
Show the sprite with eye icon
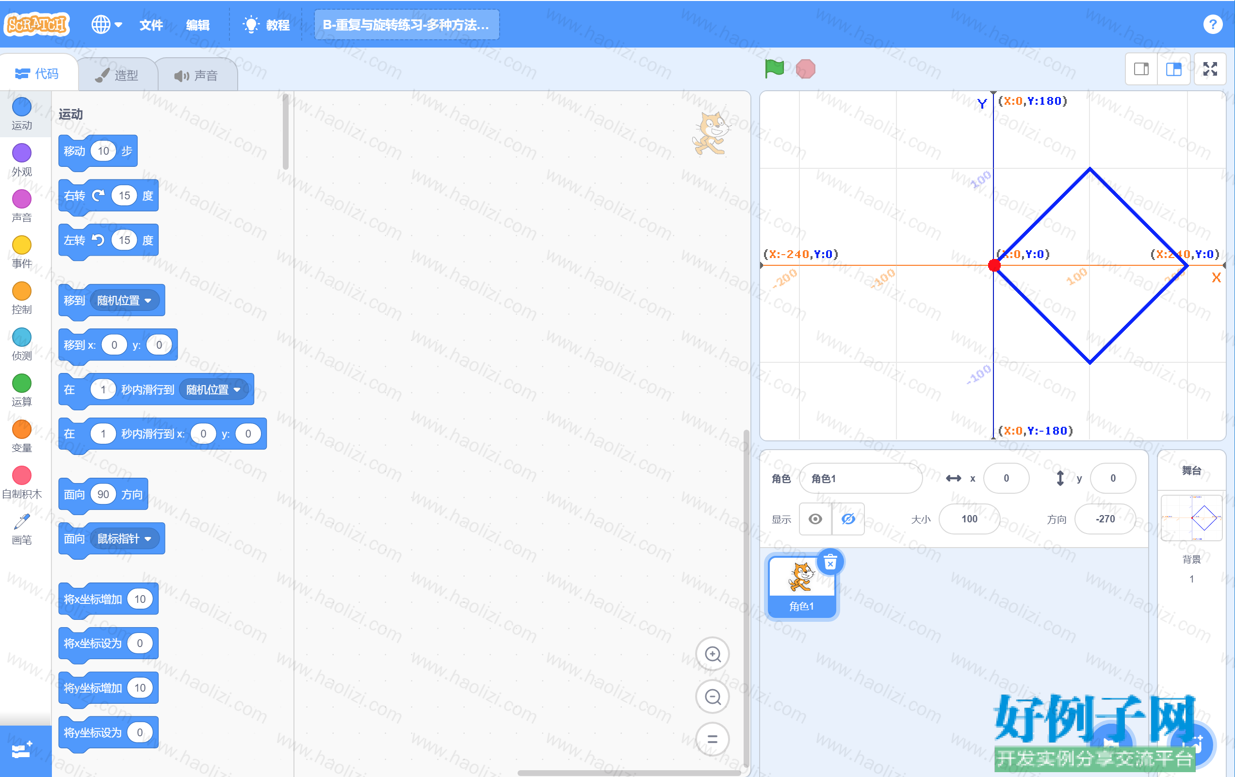click(x=815, y=519)
